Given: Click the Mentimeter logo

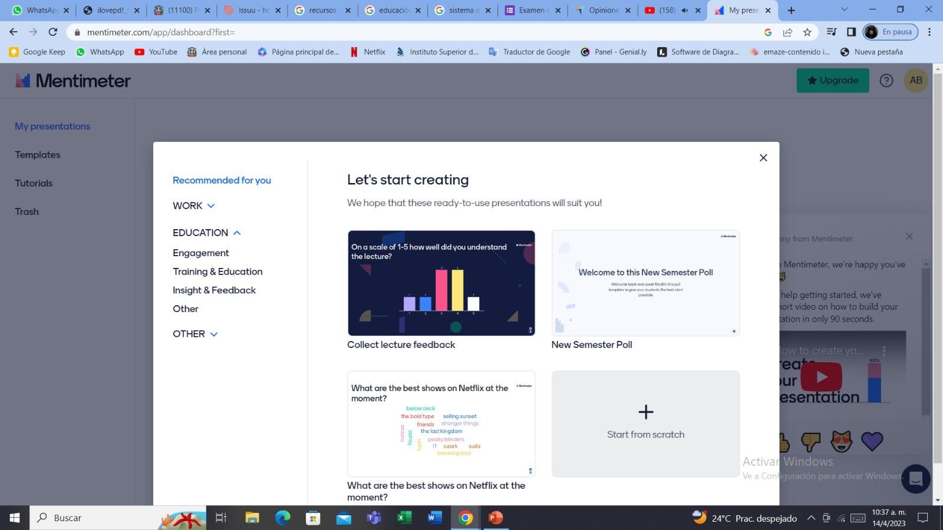Looking at the screenshot, I should [x=73, y=81].
